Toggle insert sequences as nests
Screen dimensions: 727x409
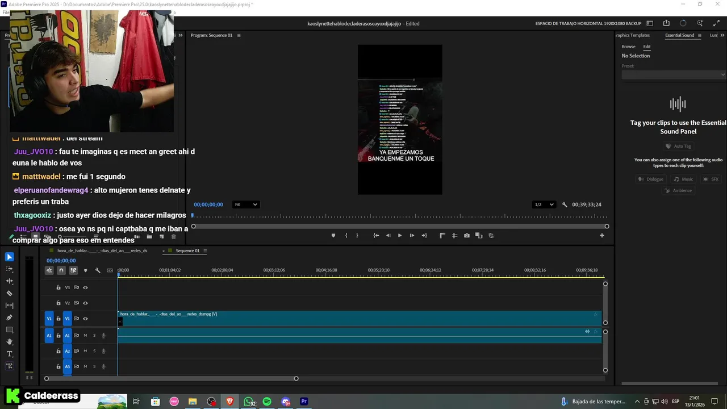(x=49, y=270)
